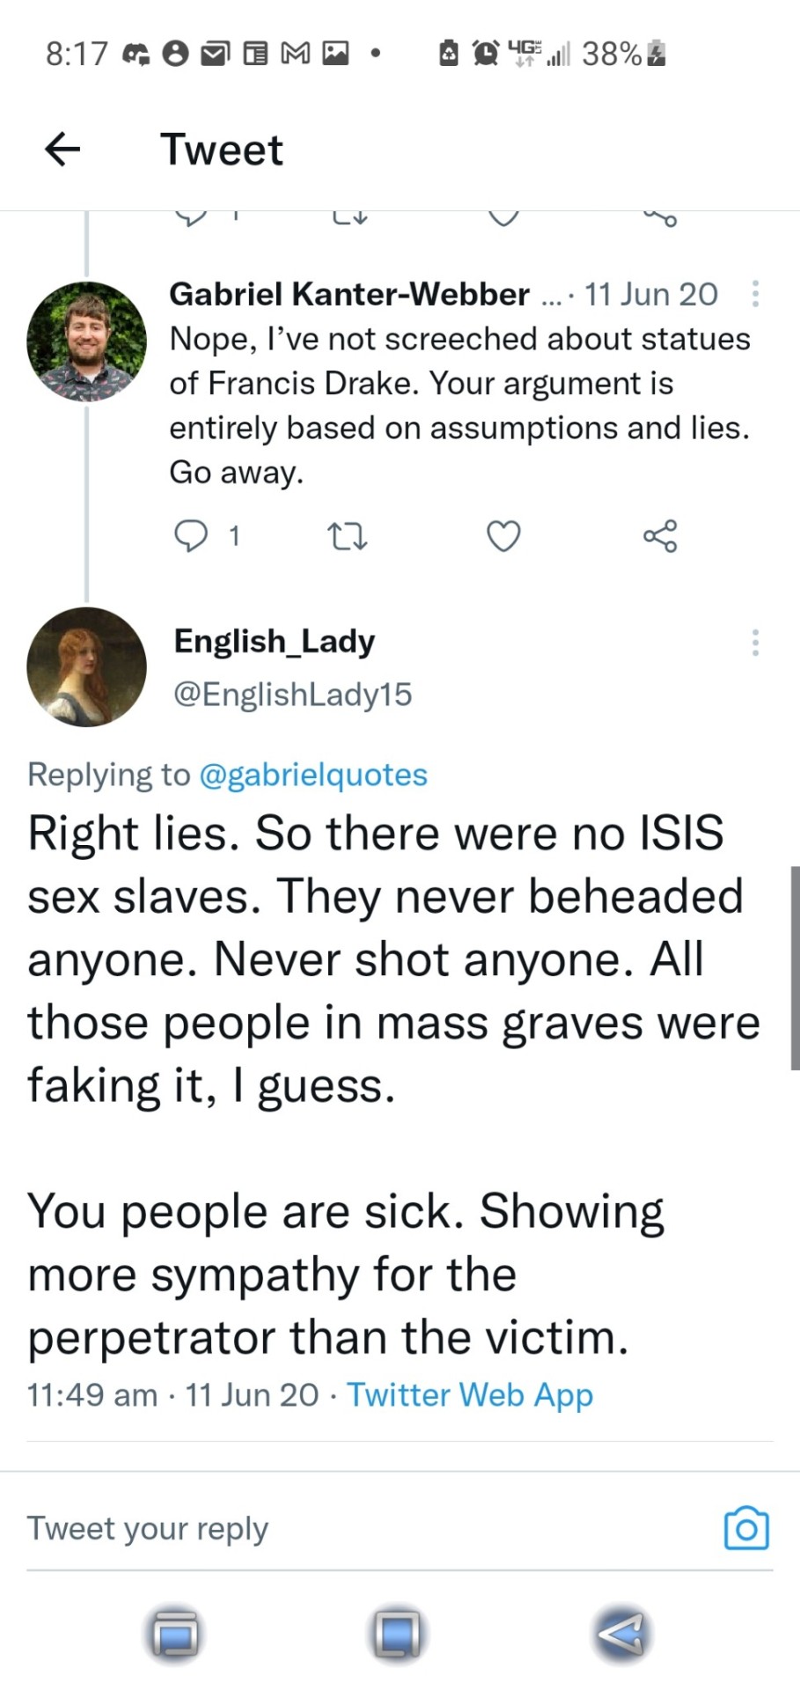View English_Lady's profile avatar
This screenshot has height=1690, width=800.
(x=87, y=666)
